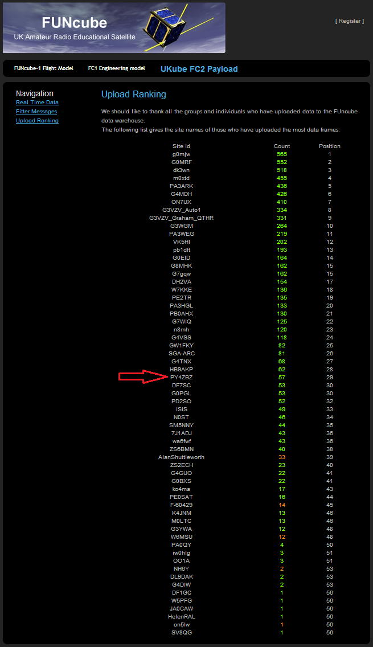Click the SV8QG site entry
This screenshot has height=647, width=373.
pyautogui.click(x=182, y=633)
